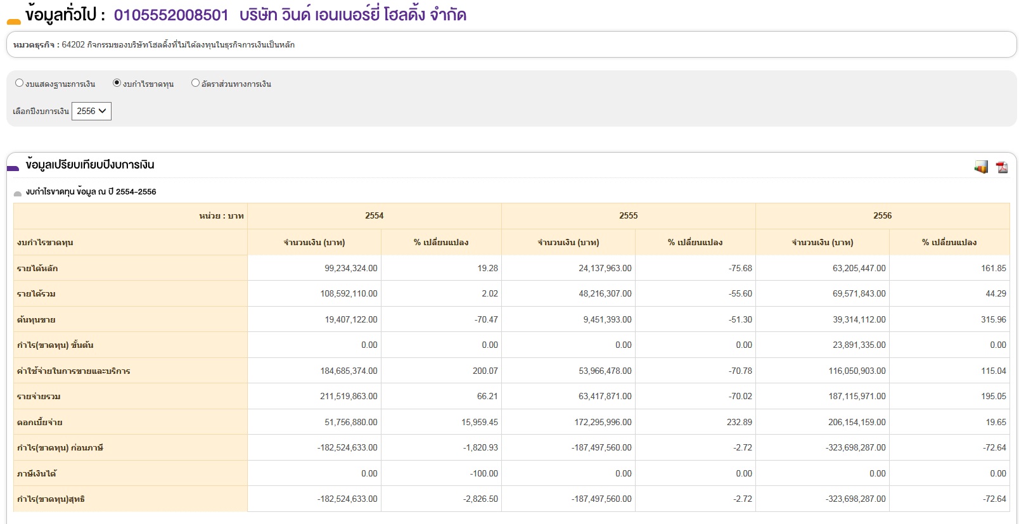Viewport: 1019px width, 524px height.
Task: Select the รายได้หลัก row label
Action: click(37, 269)
